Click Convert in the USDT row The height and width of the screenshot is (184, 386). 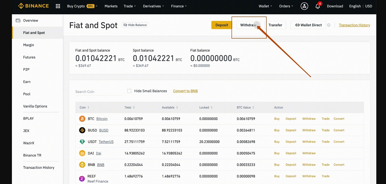click(x=339, y=142)
